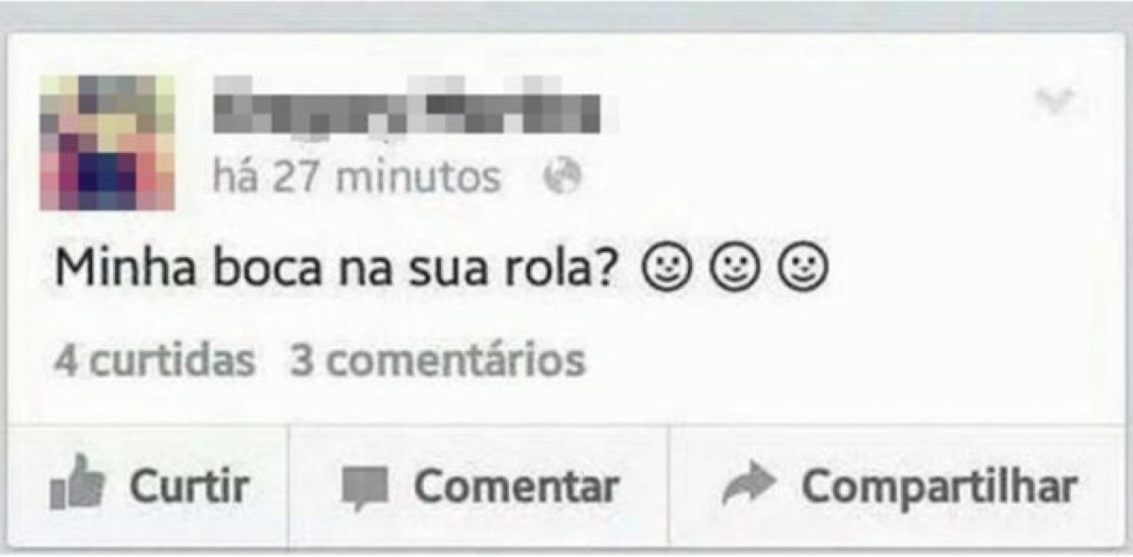Select the Comentar button label
This screenshot has height=557, width=1133.
516,486
